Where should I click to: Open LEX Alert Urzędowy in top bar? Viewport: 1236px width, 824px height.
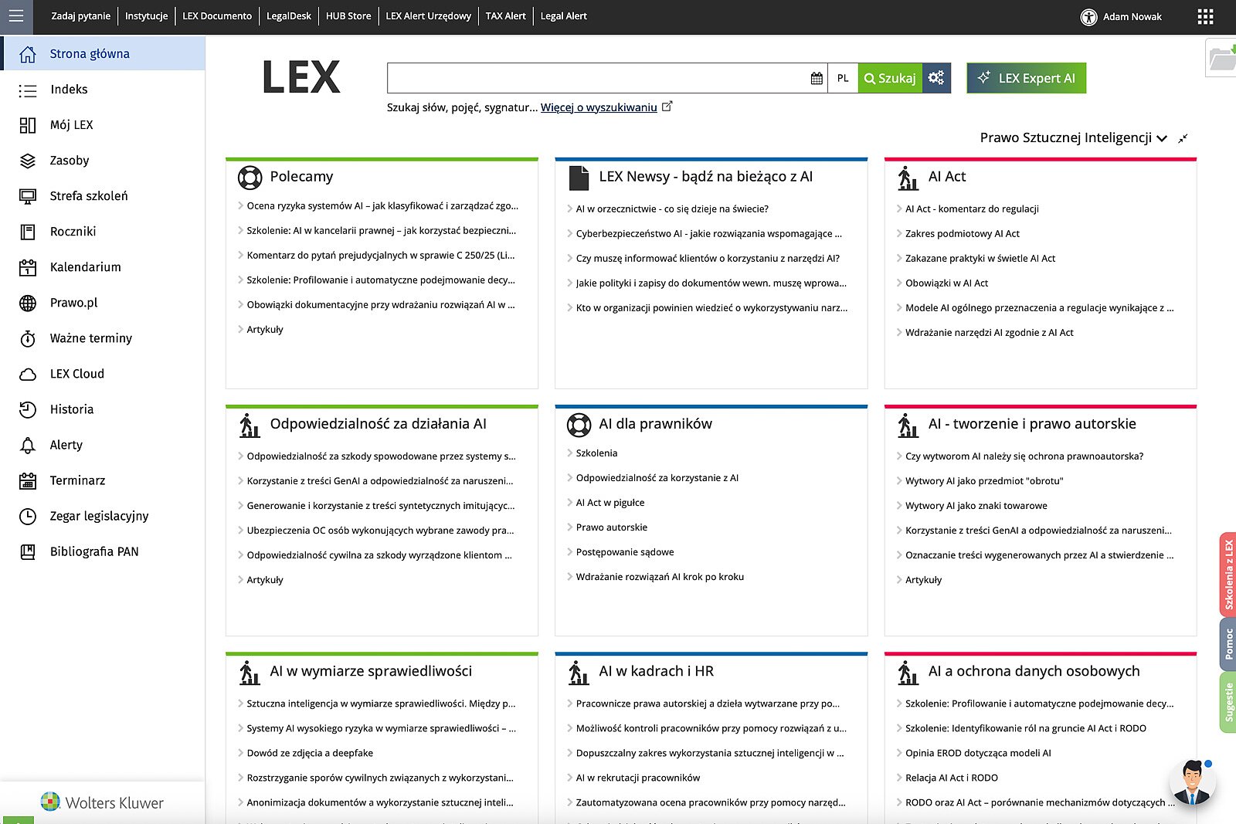(428, 16)
